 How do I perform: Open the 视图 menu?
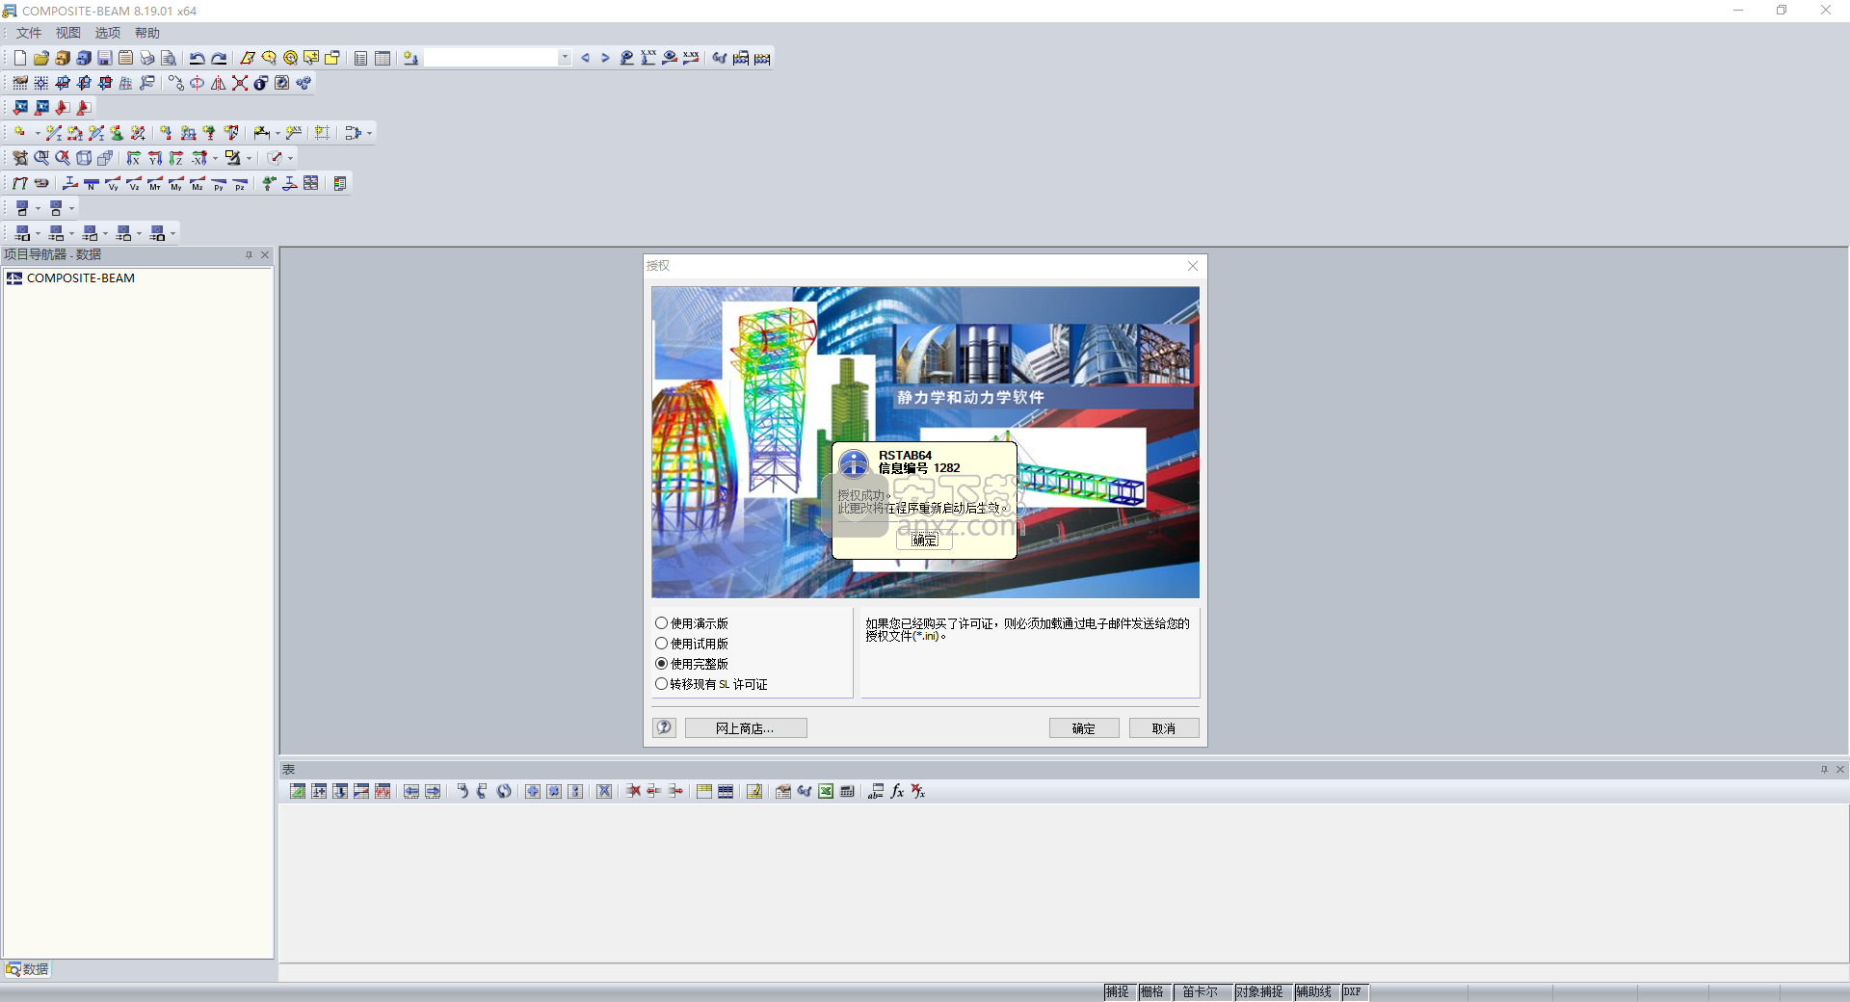(68, 33)
